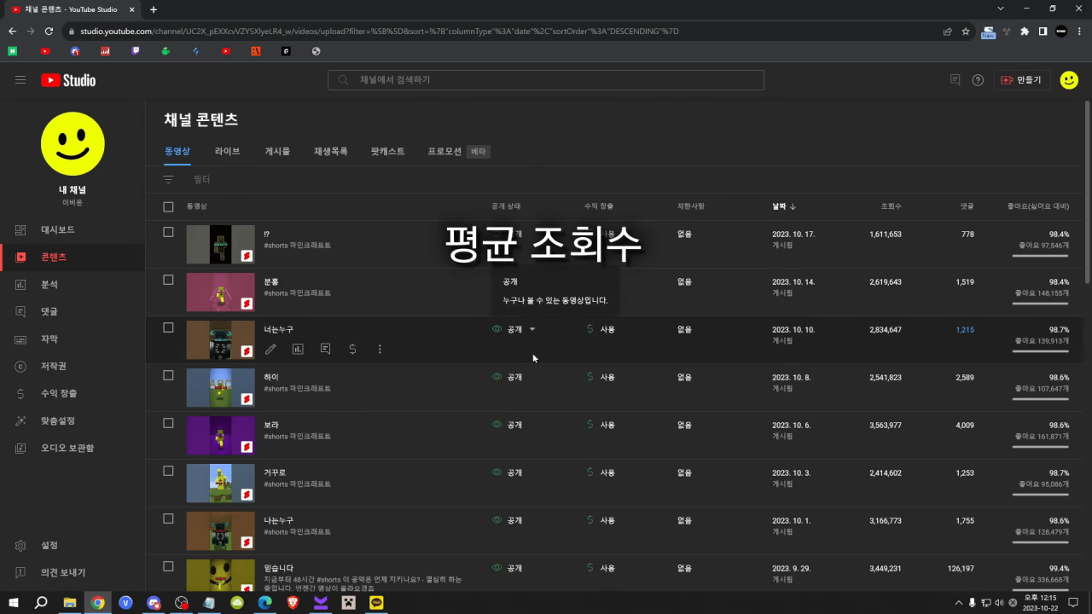Sort by the 날짜 column header
Image resolution: width=1092 pixels, height=614 pixels.
point(784,206)
